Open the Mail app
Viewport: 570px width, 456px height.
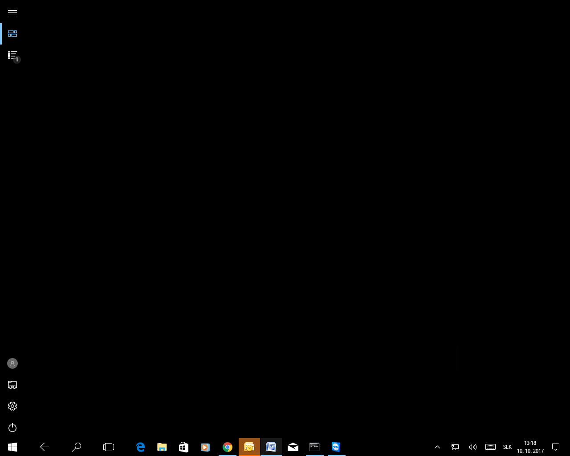[293, 447]
